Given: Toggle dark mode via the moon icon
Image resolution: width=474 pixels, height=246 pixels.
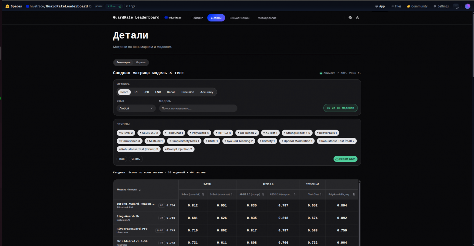Looking at the screenshot, I should 358,18.
